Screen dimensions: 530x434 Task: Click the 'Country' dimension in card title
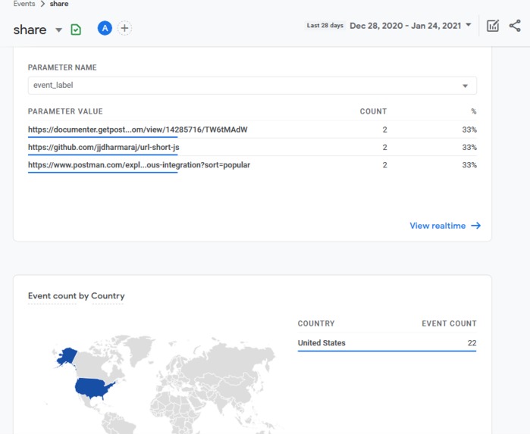[x=108, y=296]
